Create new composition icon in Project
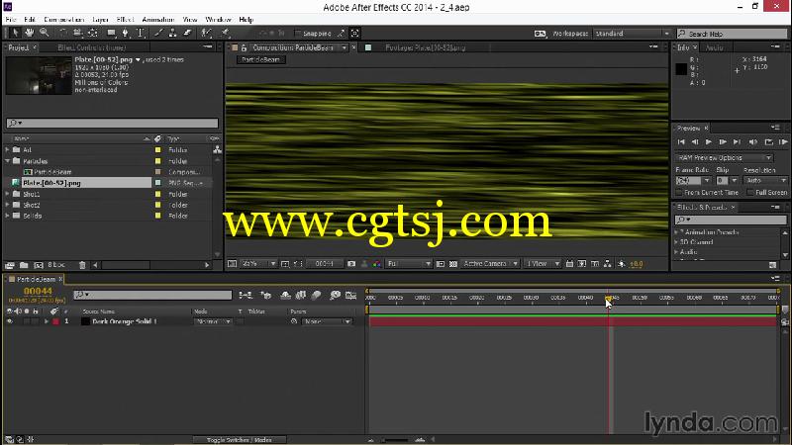 [x=39, y=265]
